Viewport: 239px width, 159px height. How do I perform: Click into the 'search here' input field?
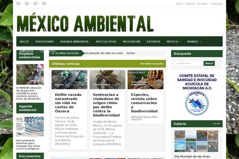[188, 63]
